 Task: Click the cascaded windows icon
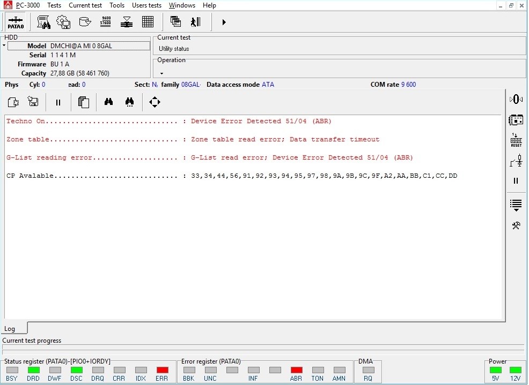(175, 22)
